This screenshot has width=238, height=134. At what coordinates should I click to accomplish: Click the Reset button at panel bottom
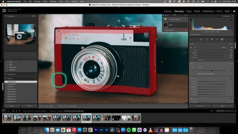coord(223,106)
